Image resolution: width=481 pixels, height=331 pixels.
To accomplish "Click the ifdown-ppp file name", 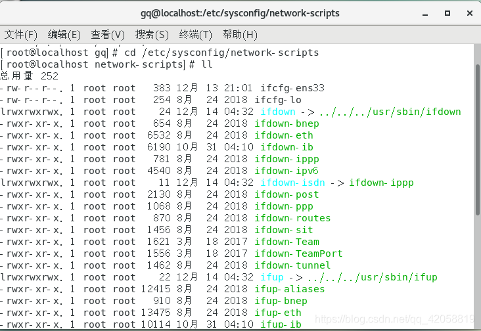I will point(284,206).
